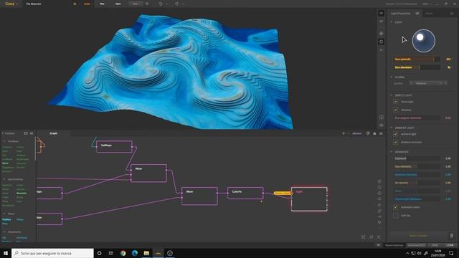This screenshot has height=258, width=459.
Task: Click the memory usage readout in status bar
Action: [x=450, y=245]
